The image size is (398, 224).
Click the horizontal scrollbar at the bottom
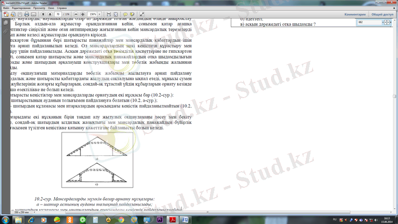[x=207, y=213]
